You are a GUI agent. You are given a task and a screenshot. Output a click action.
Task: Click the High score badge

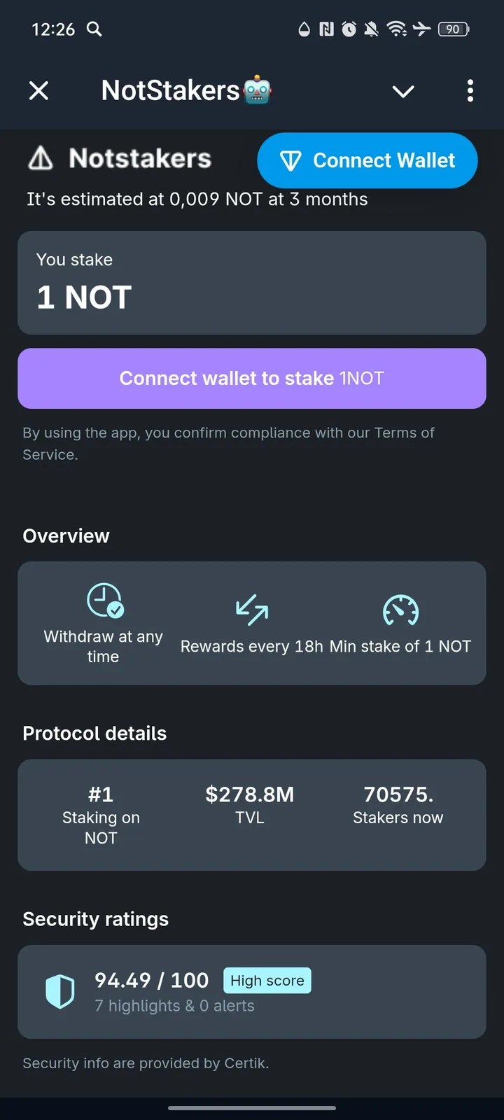point(267,980)
